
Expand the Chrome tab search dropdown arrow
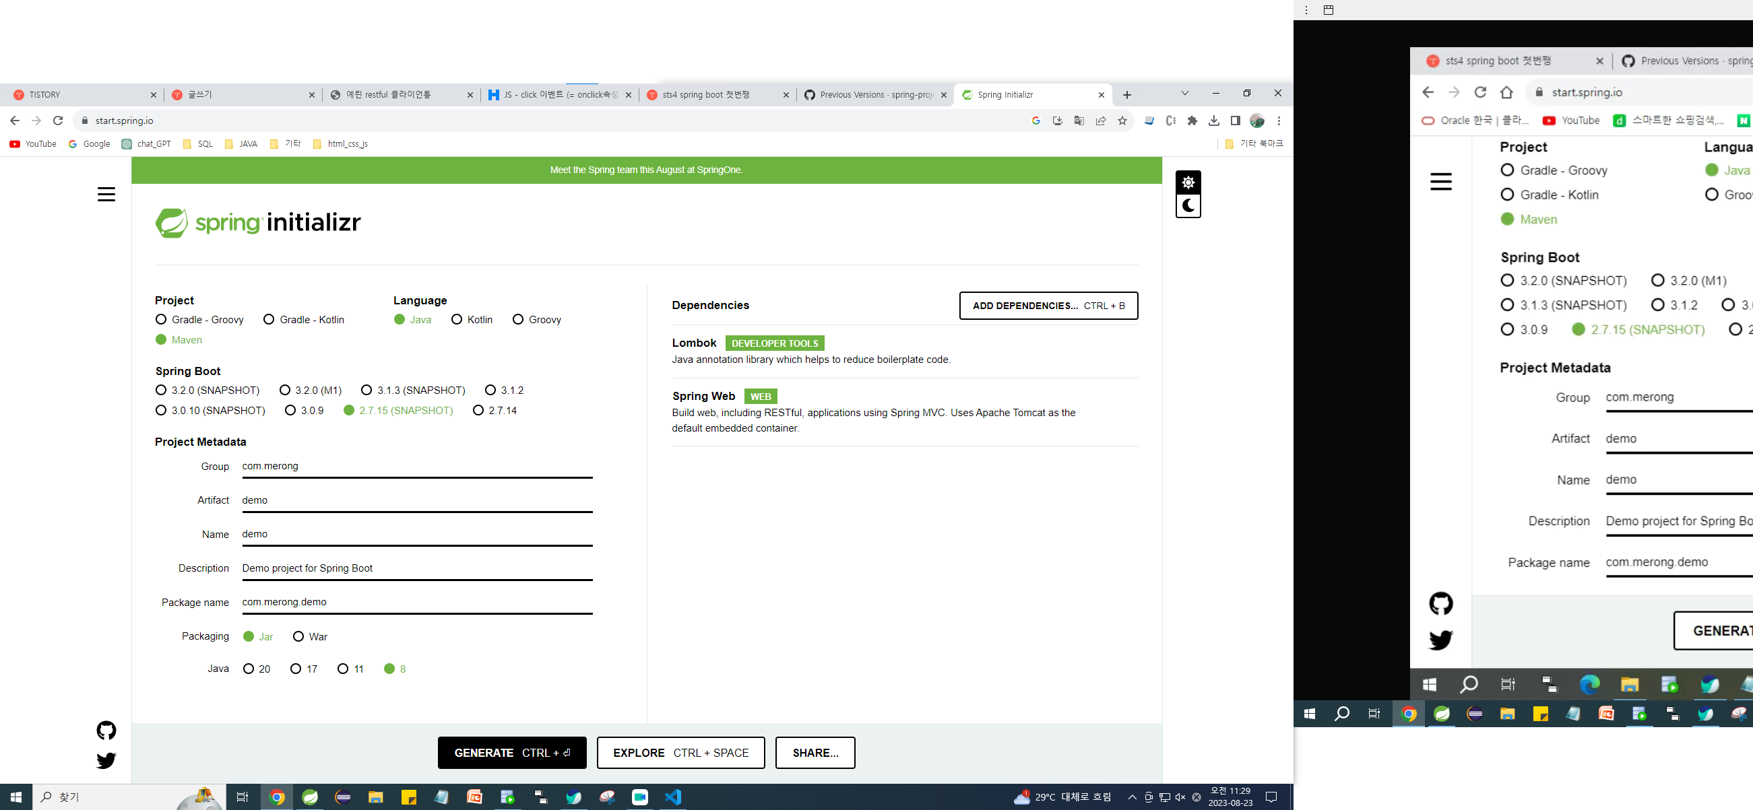pyautogui.click(x=1185, y=93)
